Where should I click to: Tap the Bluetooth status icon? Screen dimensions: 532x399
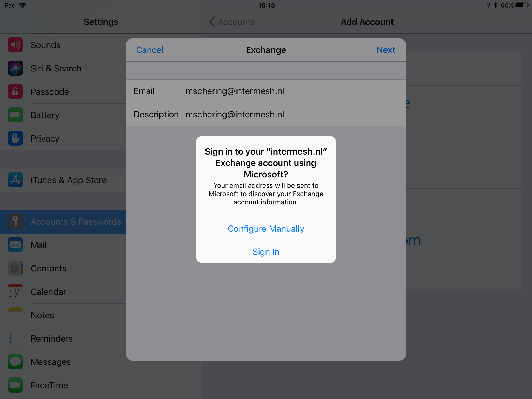pos(495,5)
